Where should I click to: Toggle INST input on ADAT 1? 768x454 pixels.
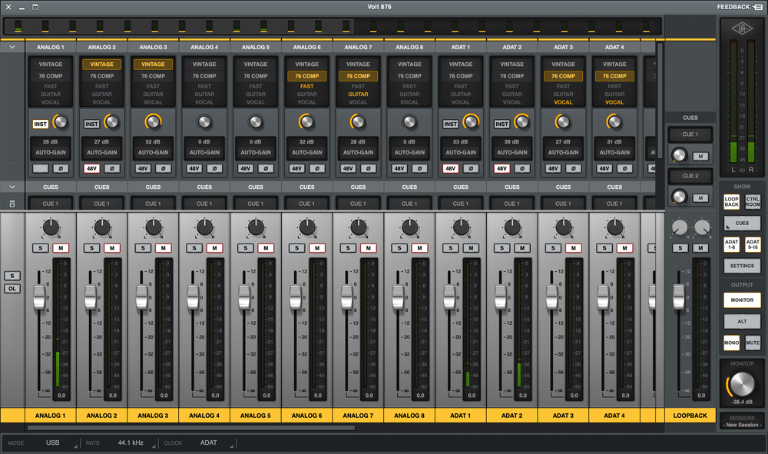(450, 124)
